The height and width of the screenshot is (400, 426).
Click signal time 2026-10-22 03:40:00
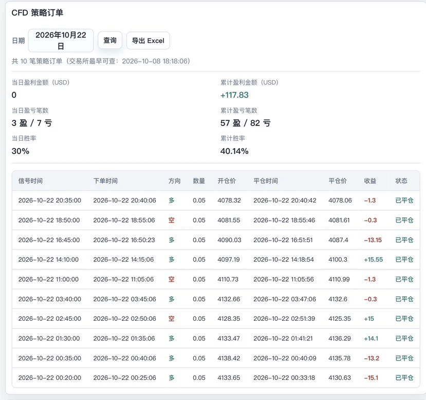pos(50,299)
